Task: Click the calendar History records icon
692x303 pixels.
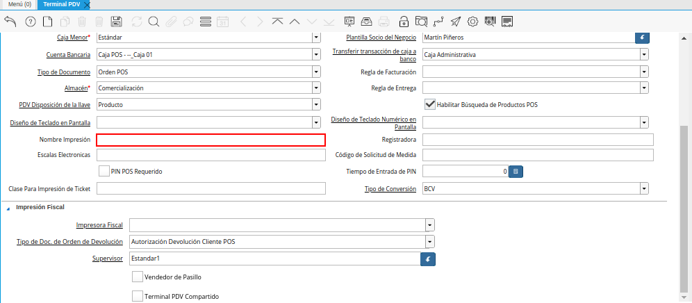Action: 223,22
